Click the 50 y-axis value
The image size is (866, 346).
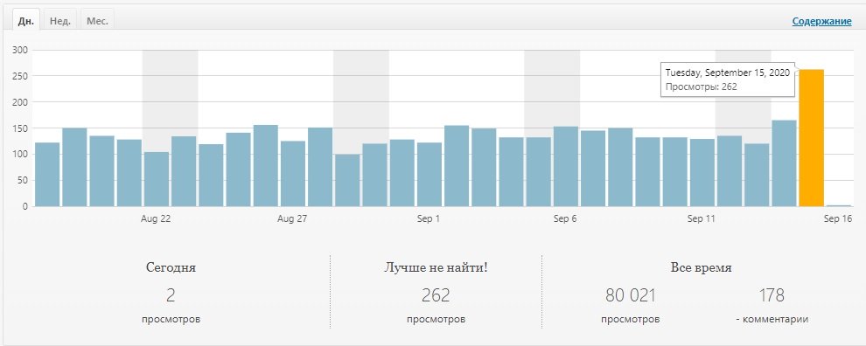[24, 181]
